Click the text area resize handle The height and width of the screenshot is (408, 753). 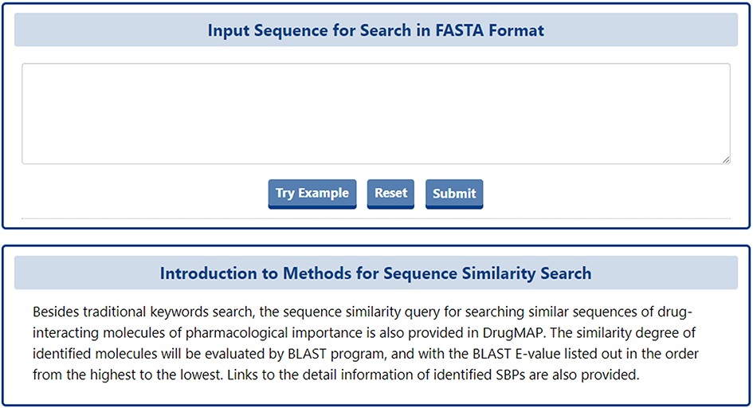pos(725,159)
